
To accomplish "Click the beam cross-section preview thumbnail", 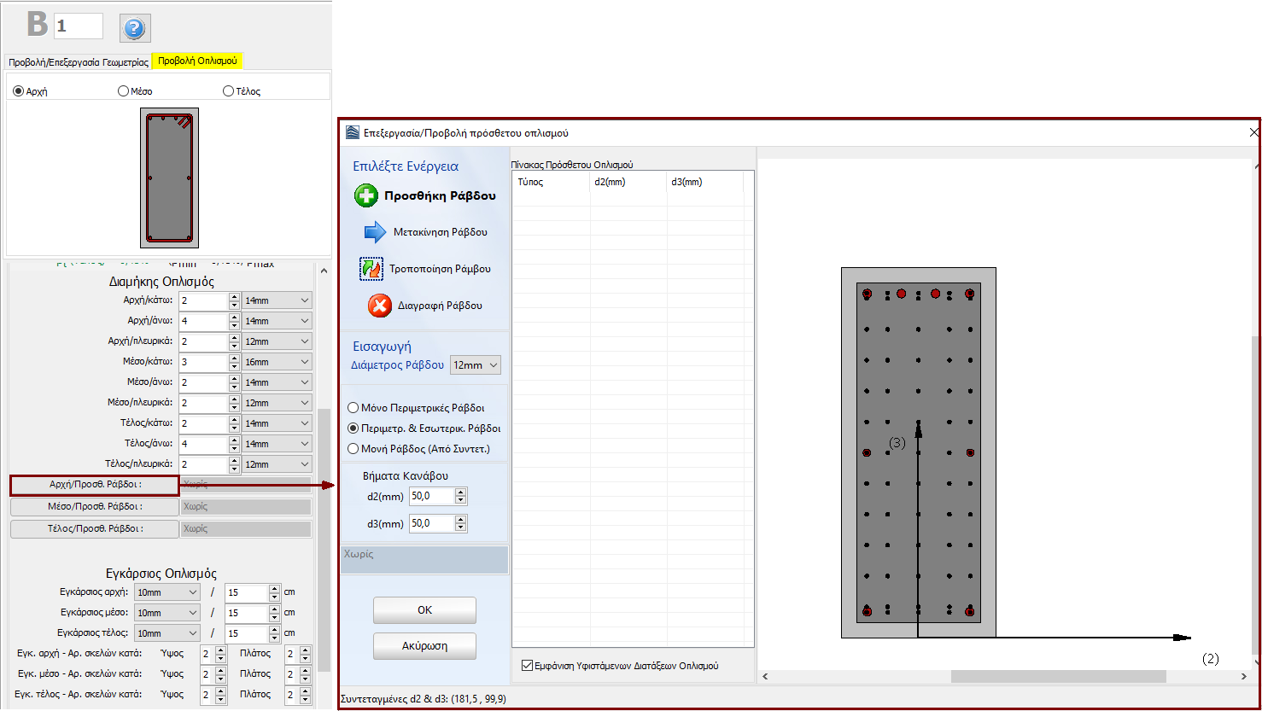I will click(x=169, y=178).
